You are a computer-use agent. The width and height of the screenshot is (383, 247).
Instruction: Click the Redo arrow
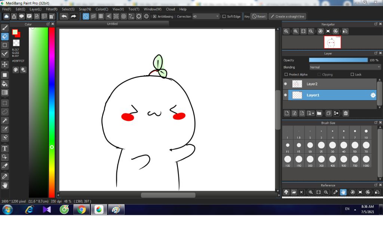pos(73,16)
